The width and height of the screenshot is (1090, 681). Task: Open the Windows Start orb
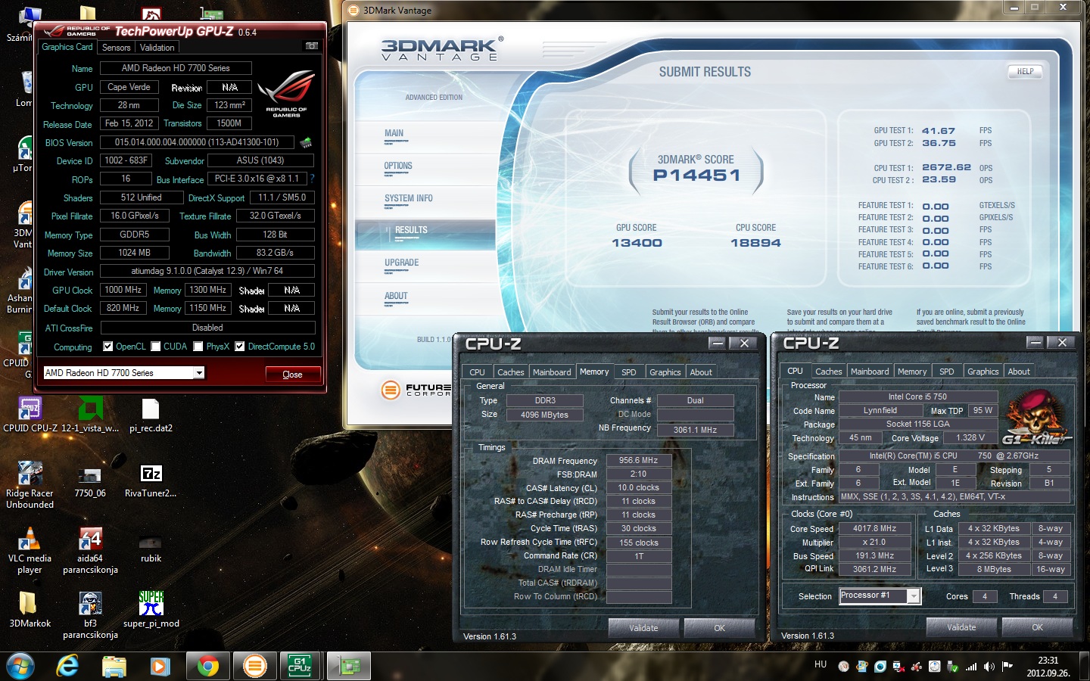coord(20,666)
